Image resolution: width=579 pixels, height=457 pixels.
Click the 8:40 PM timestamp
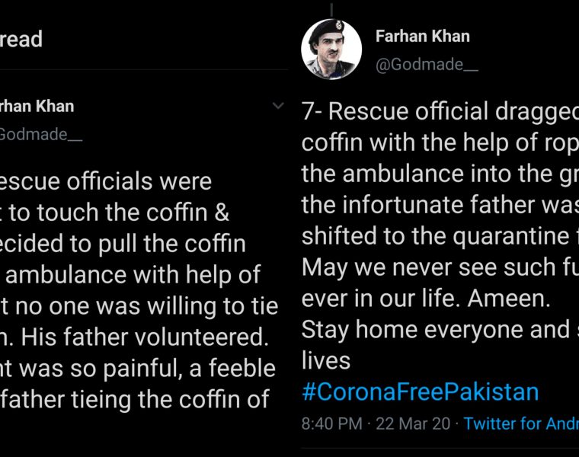pyautogui.click(x=332, y=423)
